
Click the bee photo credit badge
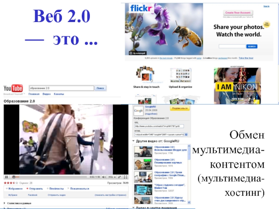point(138,53)
